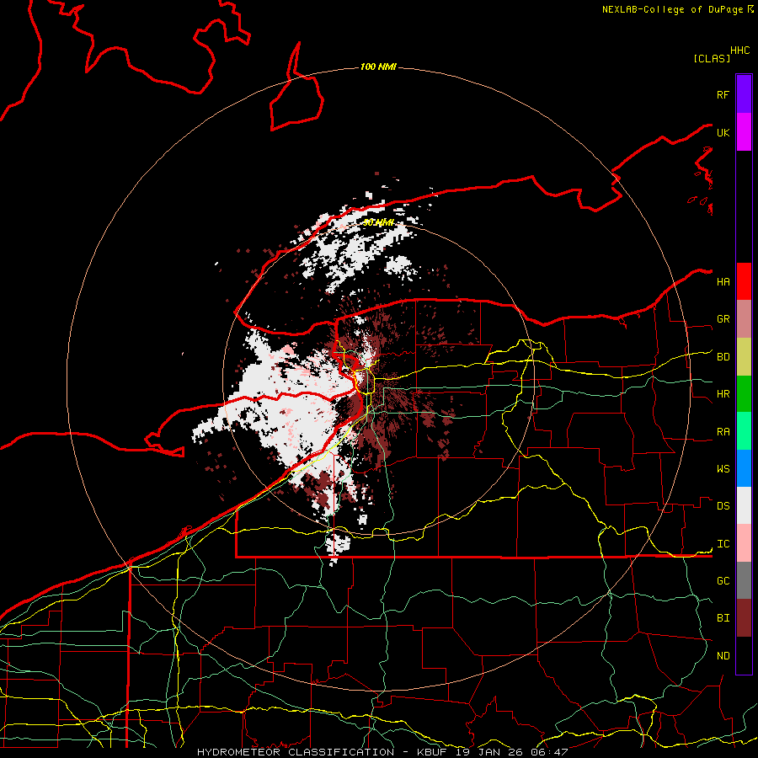Click the 100 NMI range ring label

click(378, 67)
